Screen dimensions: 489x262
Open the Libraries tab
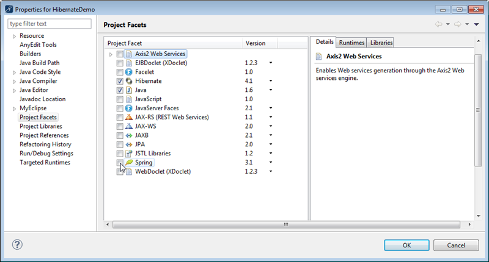click(381, 43)
